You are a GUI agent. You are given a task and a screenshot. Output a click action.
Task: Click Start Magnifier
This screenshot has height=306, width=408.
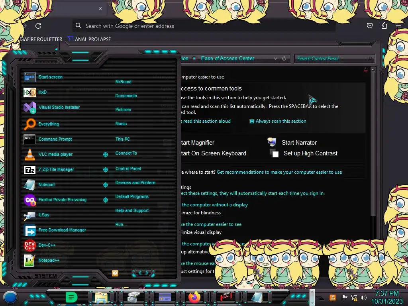click(x=198, y=143)
